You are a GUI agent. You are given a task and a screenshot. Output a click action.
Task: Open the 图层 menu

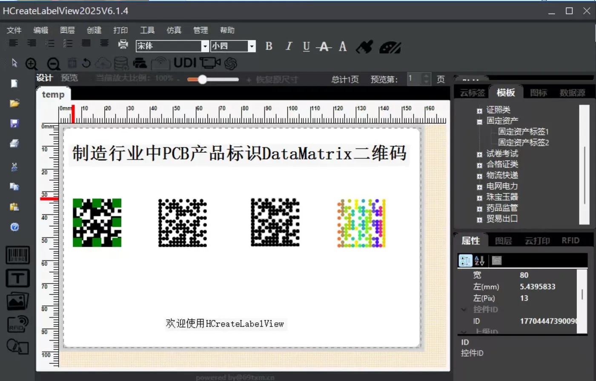click(x=67, y=30)
